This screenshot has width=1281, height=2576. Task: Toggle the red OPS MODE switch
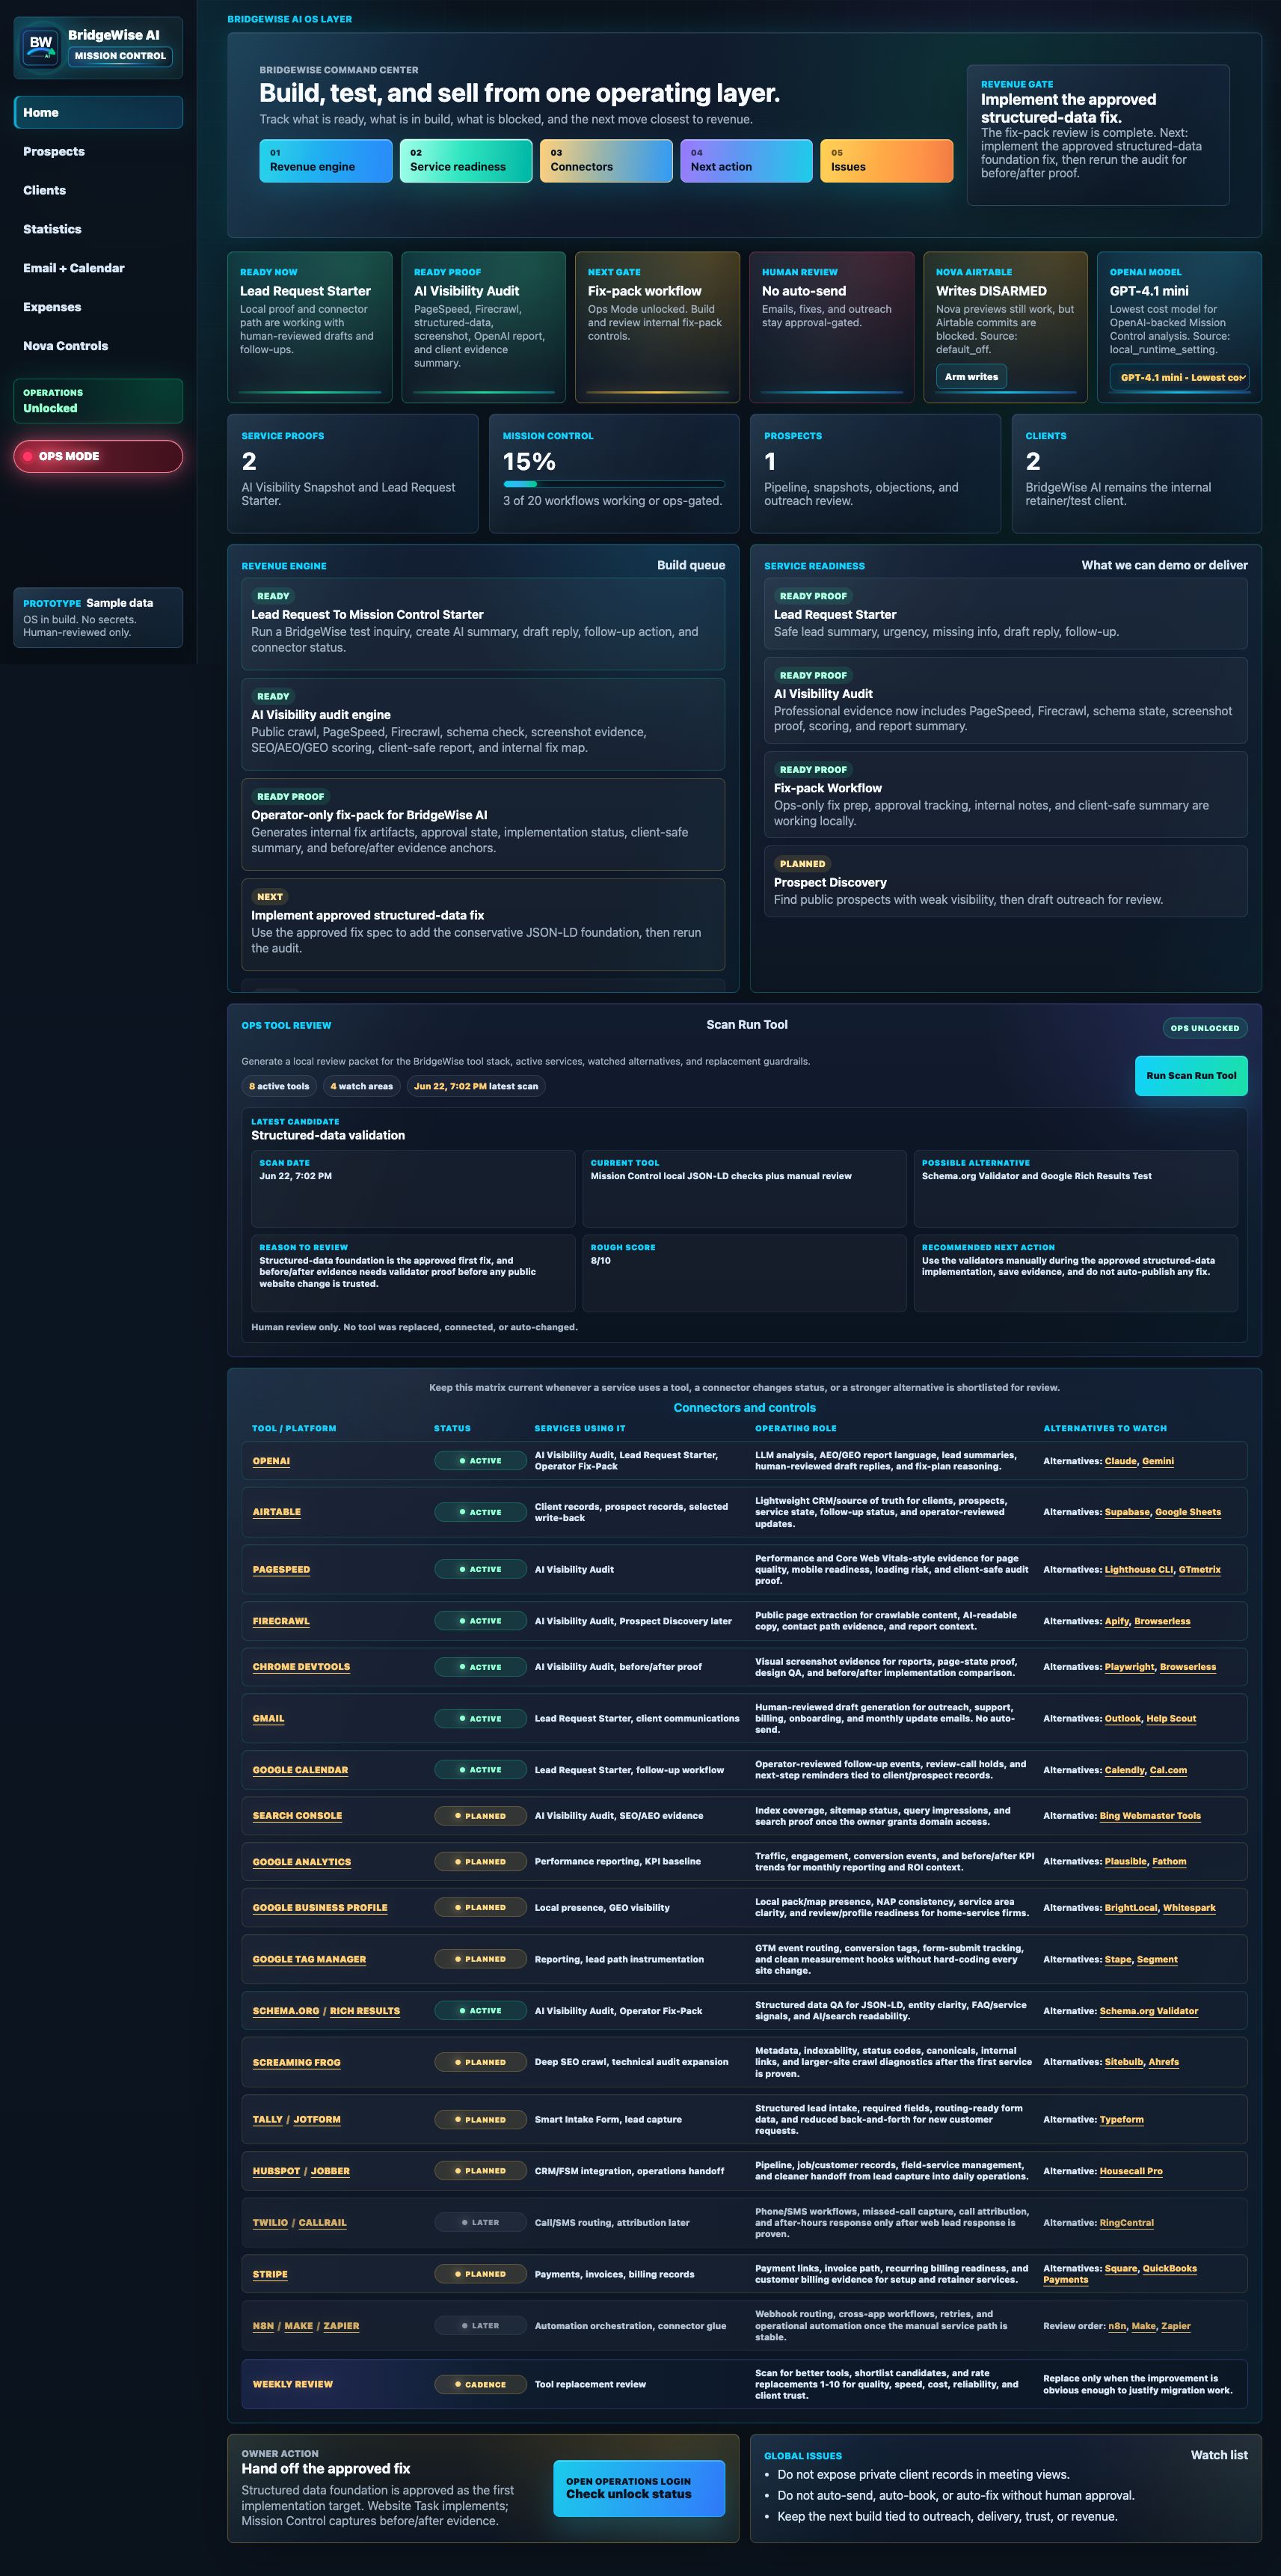click(x=98, y=456)
